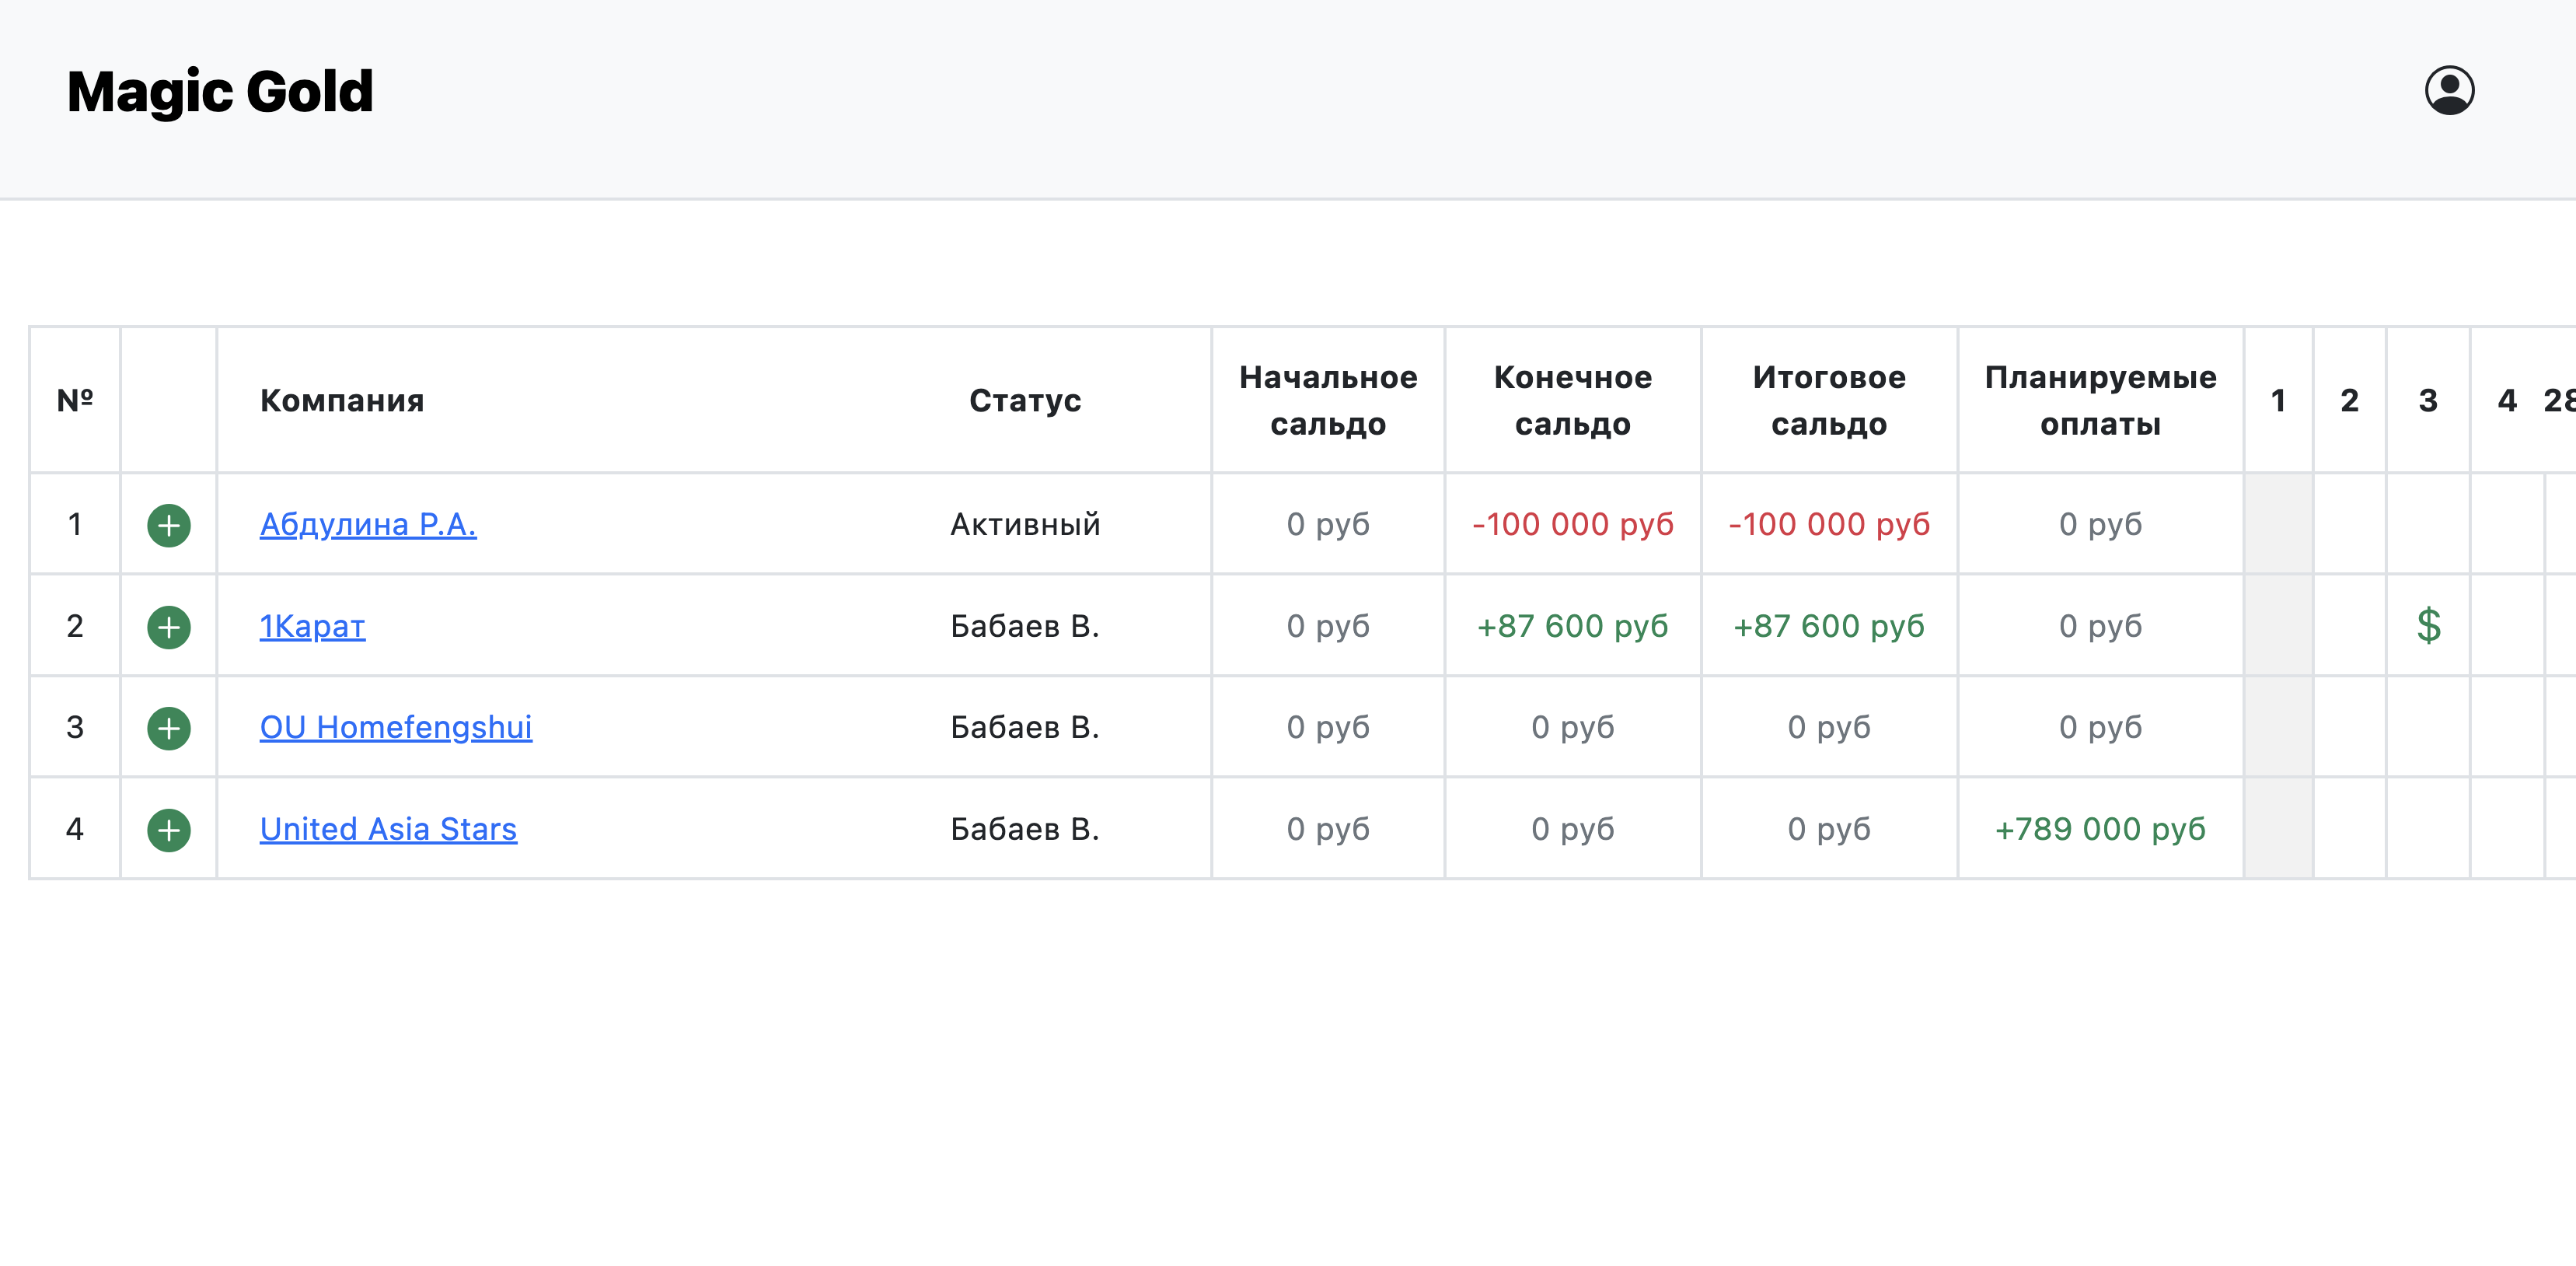Expand the United Asia Stars plus icon
The height and width of the screenshot is (1266, 2576).
point(169,830)
